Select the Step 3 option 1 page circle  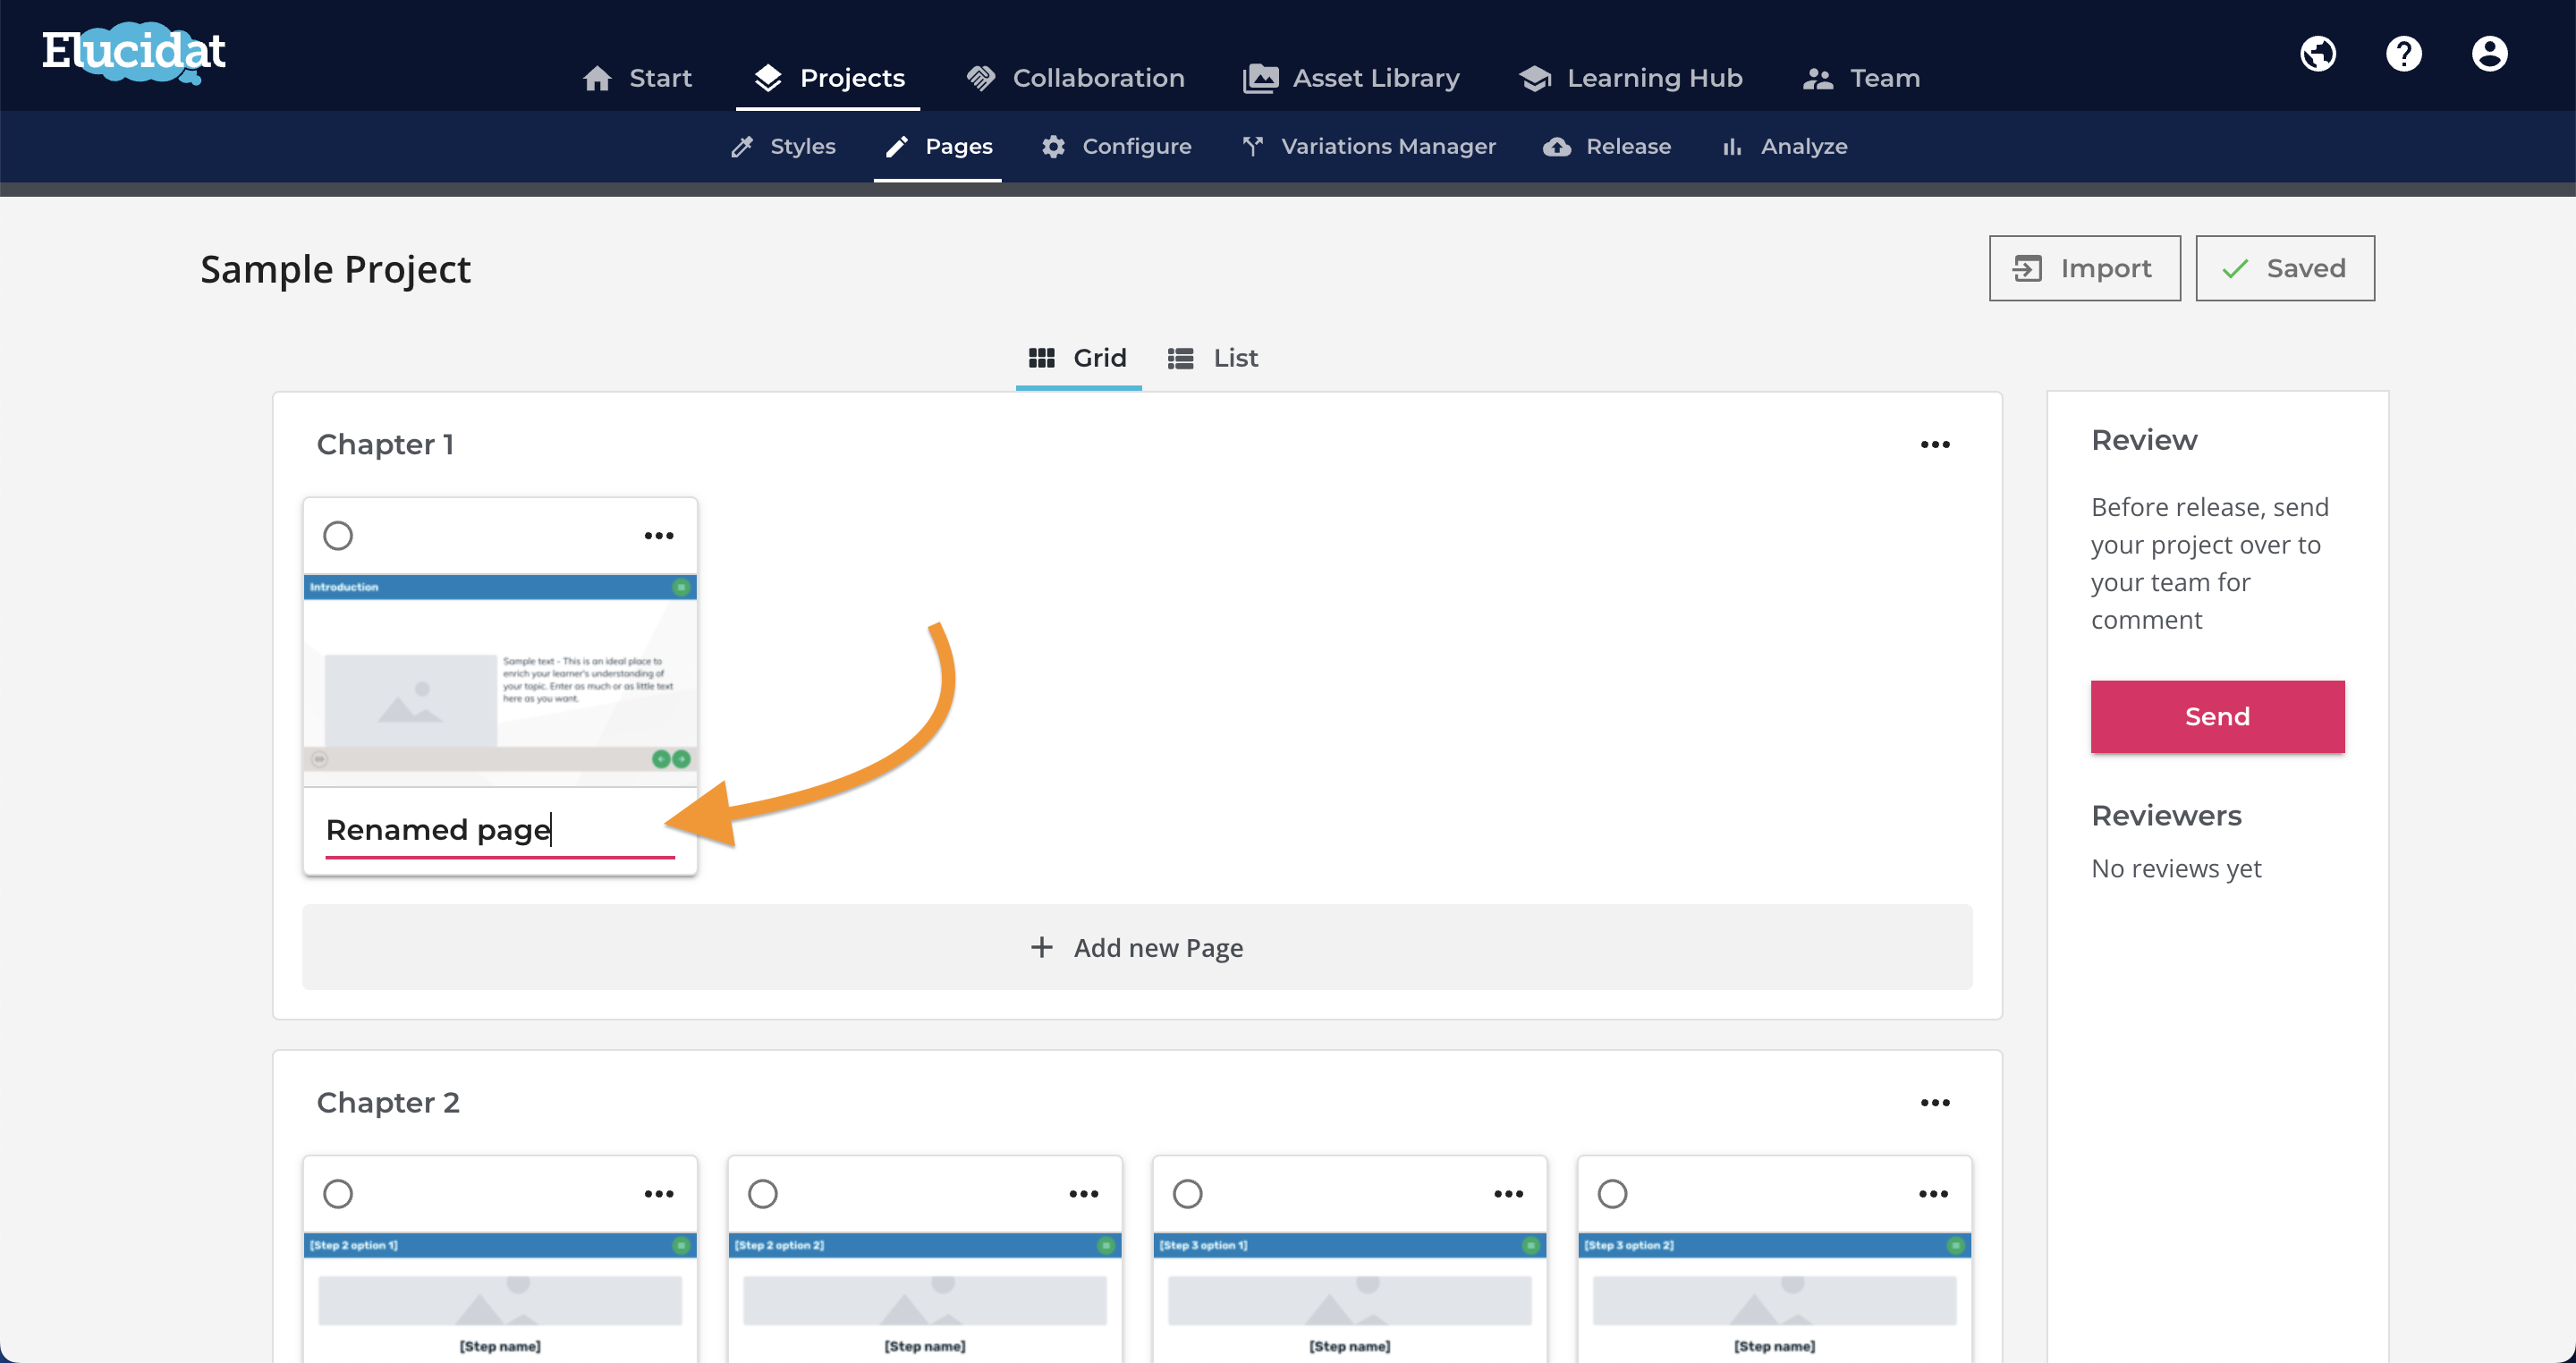pyautogui.click(x=1188, y=1194)
